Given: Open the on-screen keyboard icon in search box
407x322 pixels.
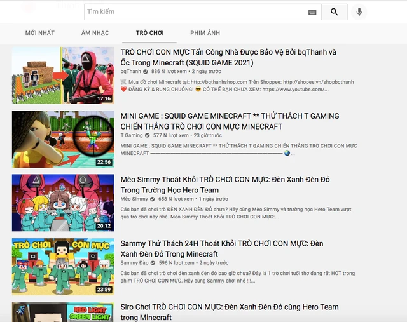Looking at the screenshot, I should click(x=312, y=12).
